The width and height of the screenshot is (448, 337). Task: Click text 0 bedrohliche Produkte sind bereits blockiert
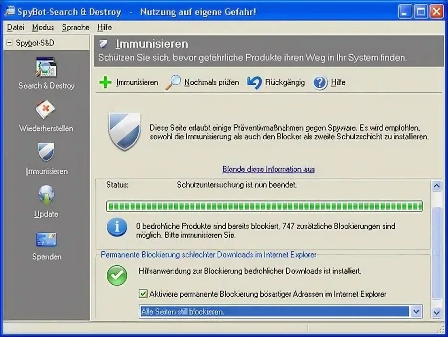[208, 226]
